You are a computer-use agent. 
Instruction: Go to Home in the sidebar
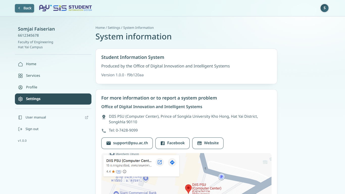tap(53, 64)
